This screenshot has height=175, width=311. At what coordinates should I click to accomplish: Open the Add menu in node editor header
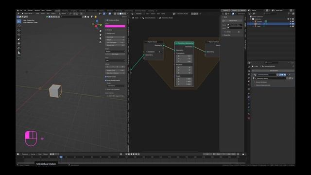tap(158, 14)
